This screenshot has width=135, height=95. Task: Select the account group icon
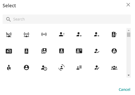(x=114, y=68)
